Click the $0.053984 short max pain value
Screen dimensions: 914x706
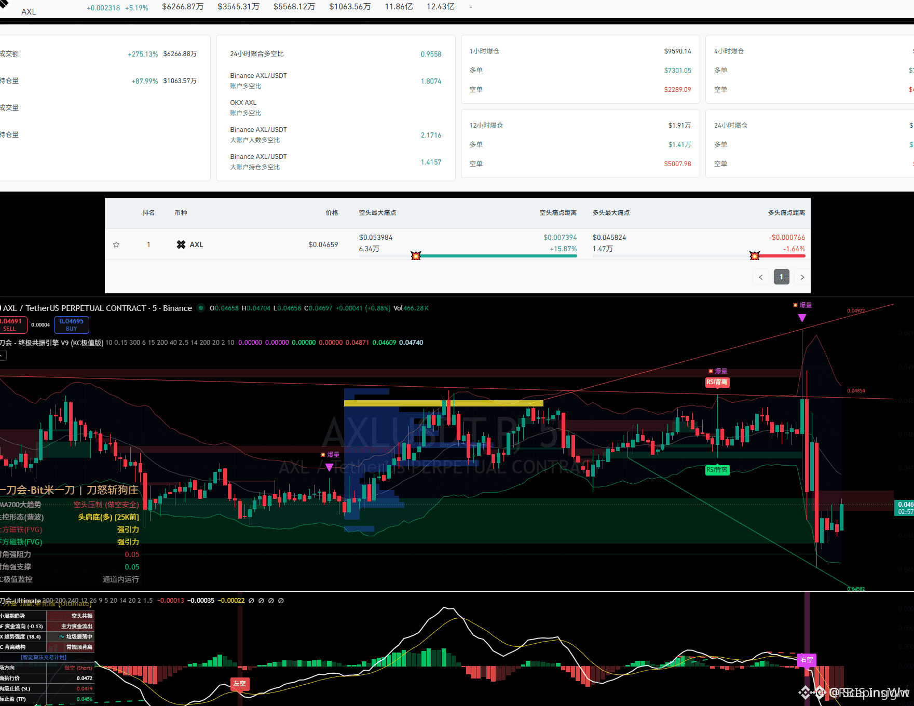pyautogui.click(x=376, y=237)
